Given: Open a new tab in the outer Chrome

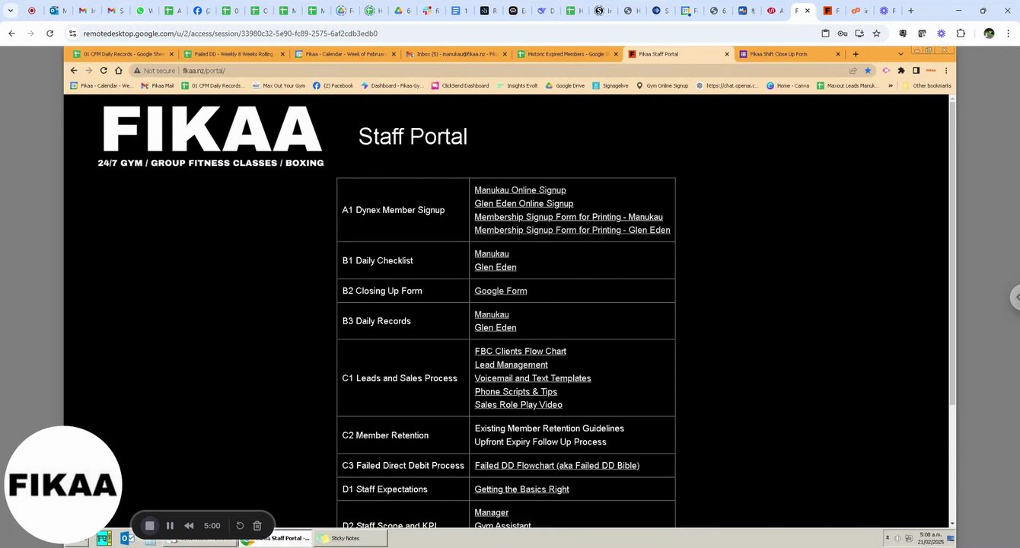Looking at the screenshot, I should 910,11.
